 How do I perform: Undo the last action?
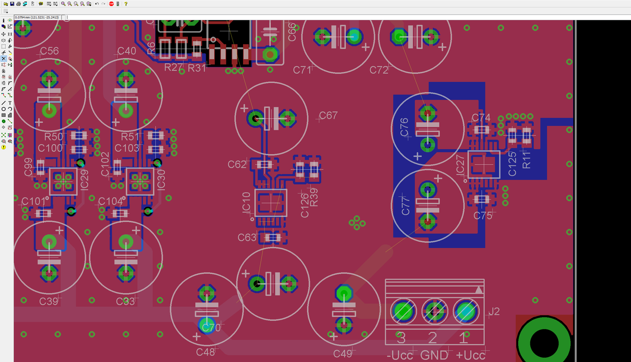click(97, 4)
